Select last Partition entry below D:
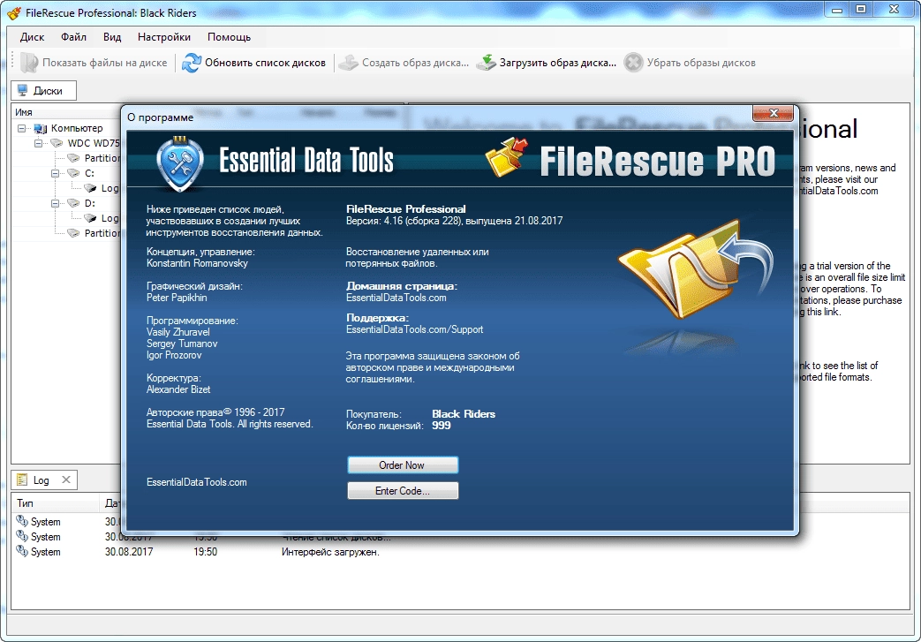921x642 pixels. point(102,233)
